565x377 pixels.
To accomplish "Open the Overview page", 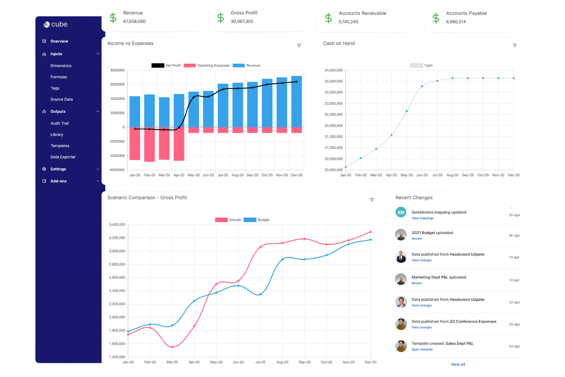I will coord(59,41).
